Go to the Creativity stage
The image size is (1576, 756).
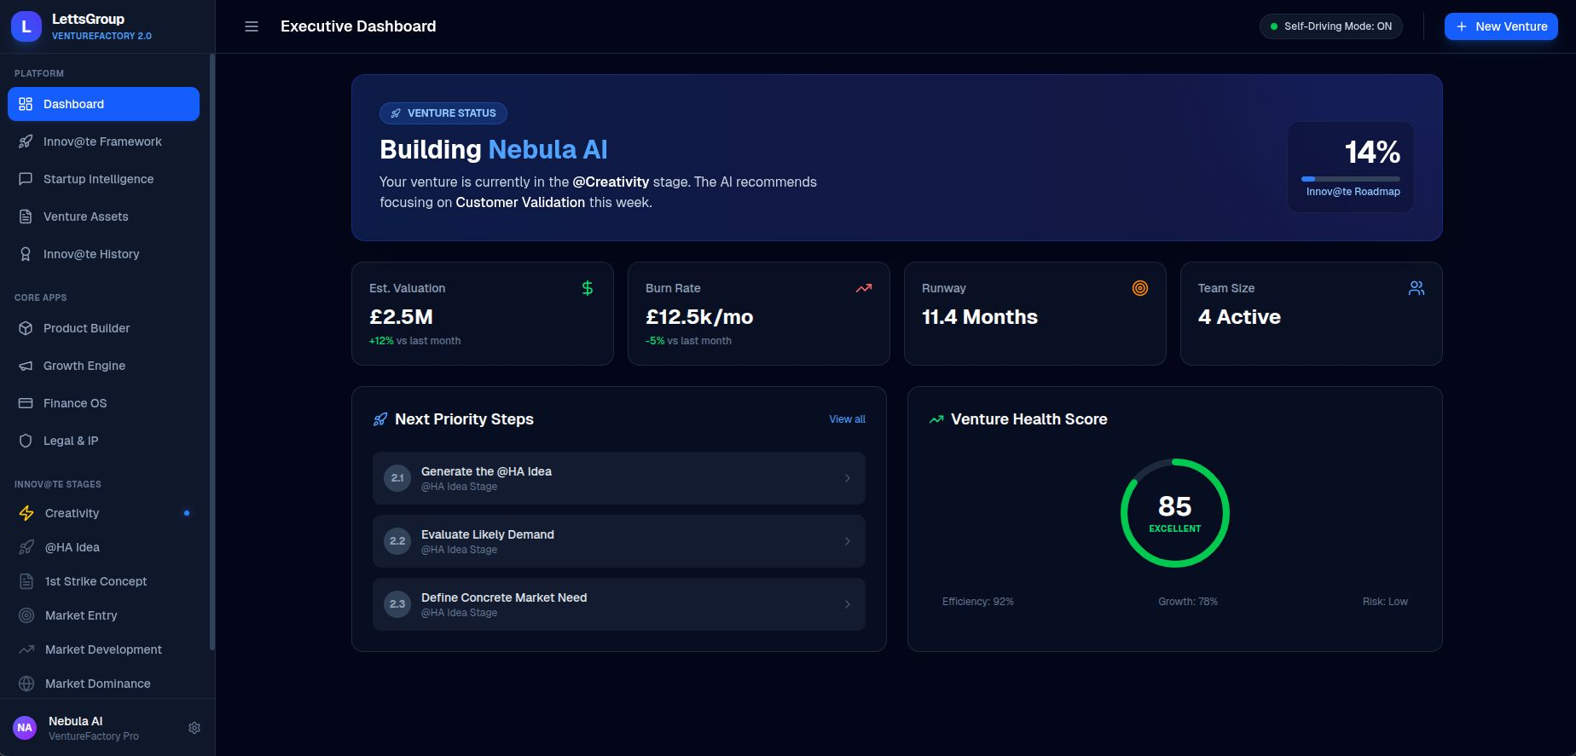coord(72,513)
